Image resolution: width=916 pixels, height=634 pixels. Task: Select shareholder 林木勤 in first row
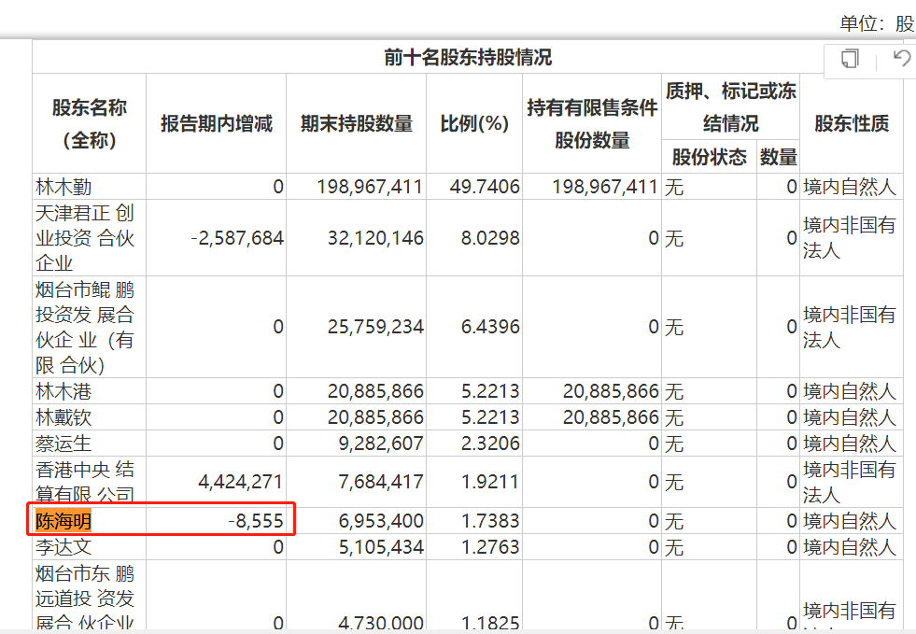(63, 187)
